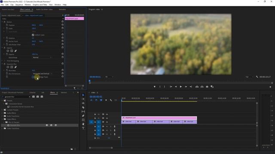275x154 pixels.
Task: Click Comparison View button
Action: (x=212, y=86)
